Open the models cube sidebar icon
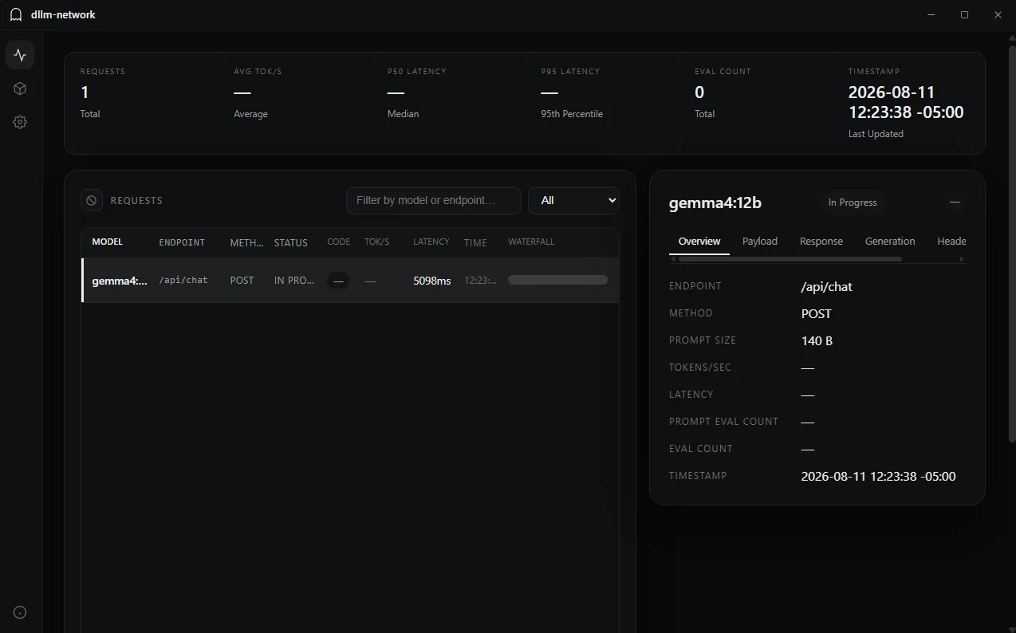1016x633 pixels. tap(20, 88)
